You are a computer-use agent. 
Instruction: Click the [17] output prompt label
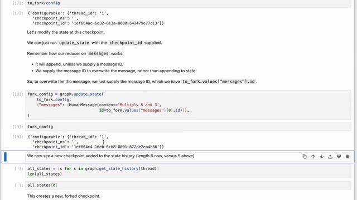pos(18,13)
